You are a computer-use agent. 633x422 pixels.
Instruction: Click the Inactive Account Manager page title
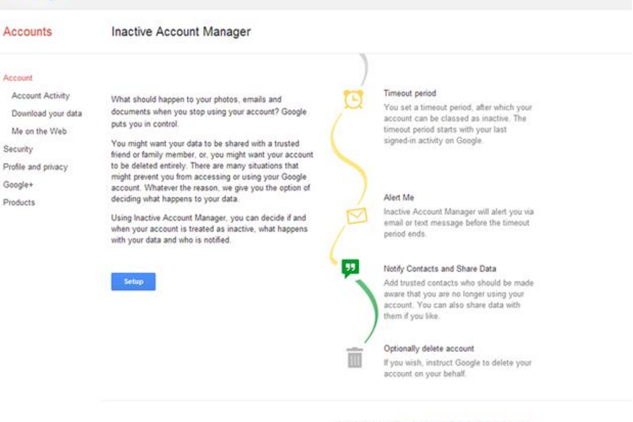point(181,32)
